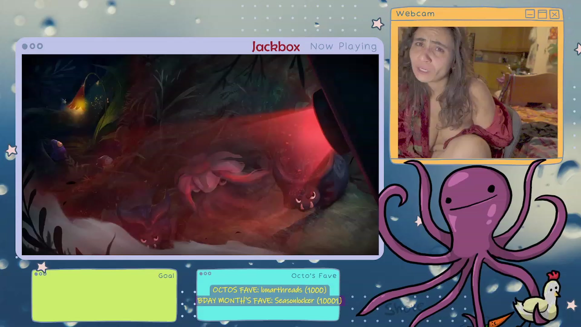The width and height of the screenshot is (581, 327).
Task: Select OCTOS FAVE: lunarthreads (1000) line
Action: [x=269, y=290]
